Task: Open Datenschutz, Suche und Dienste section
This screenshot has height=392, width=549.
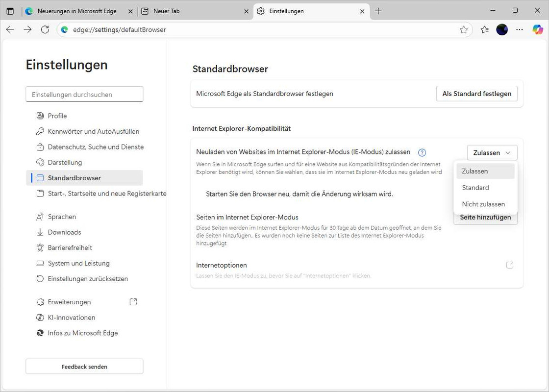Action: pos(85,147)
